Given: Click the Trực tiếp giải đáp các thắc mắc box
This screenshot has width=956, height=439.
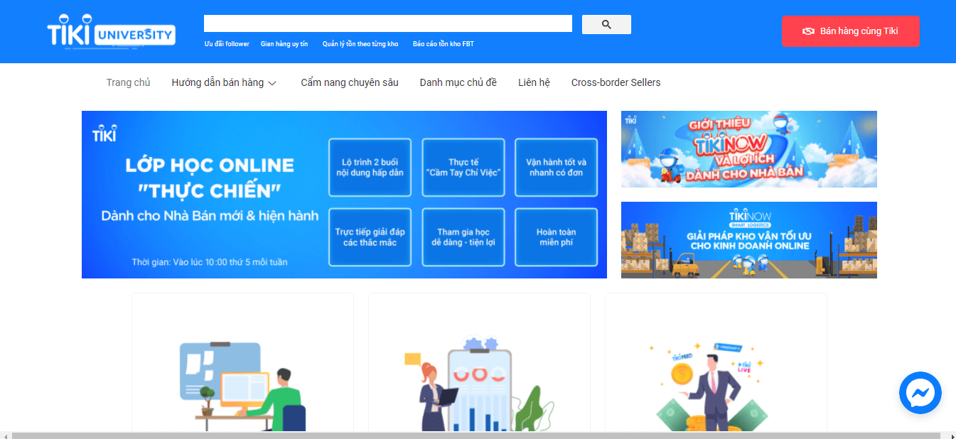Looking at the screenshot, I should (x=370, y=237).
